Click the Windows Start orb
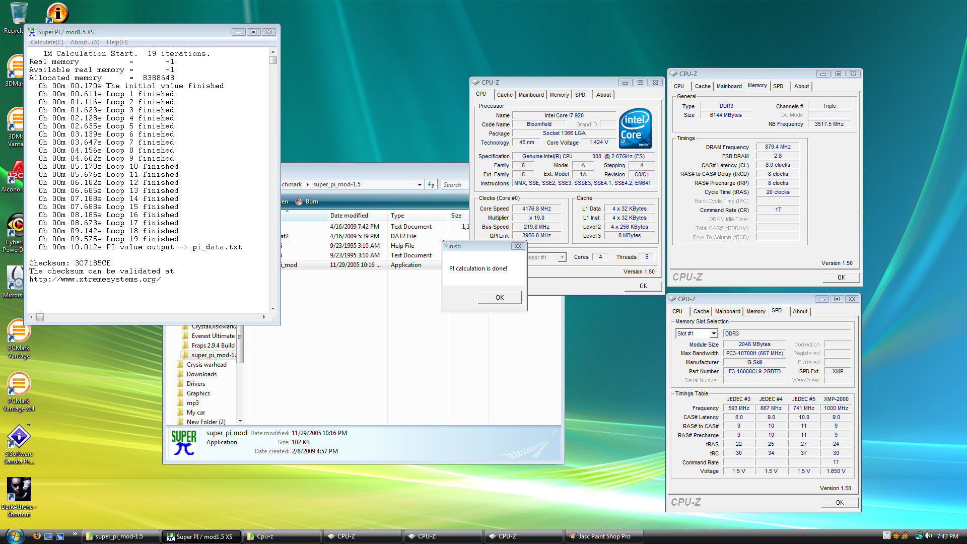The image size is (967, 544). [x=14, y=536]
